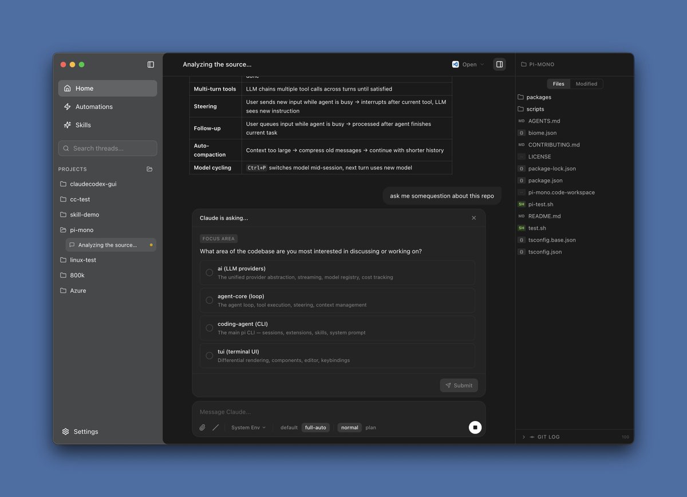Image resolution: width=687 pixels, height=497 pixels.
Task: Click the PI-MONO folder header
Action: (538, 65)
